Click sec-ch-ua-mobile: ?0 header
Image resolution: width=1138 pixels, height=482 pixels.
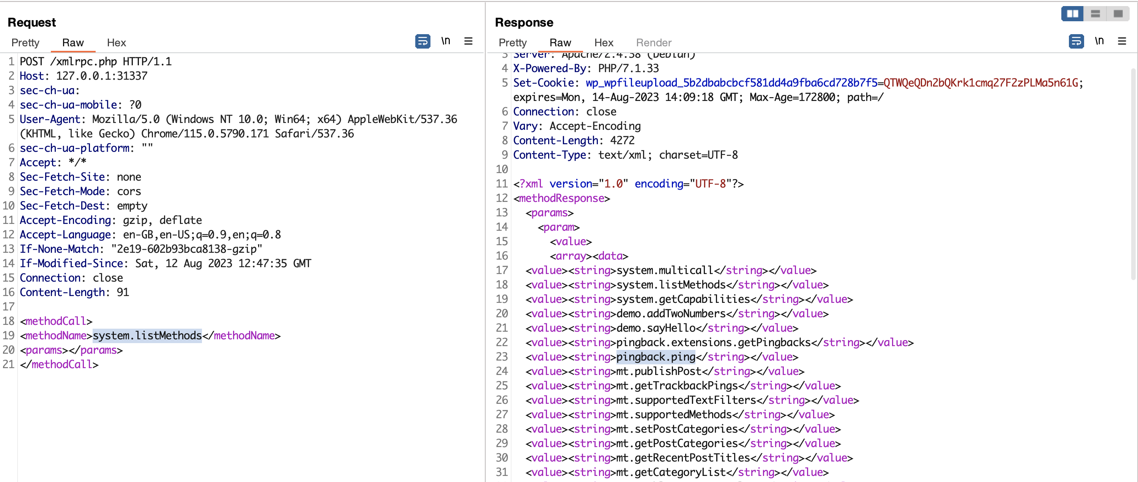click(80, 105)
